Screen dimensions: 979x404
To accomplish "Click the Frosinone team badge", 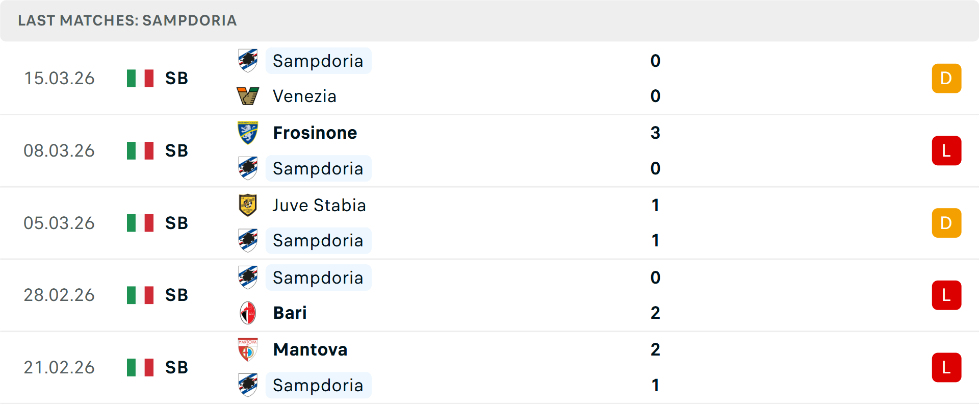I will point(248,133).
